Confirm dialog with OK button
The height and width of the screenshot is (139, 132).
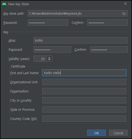[x=96, y=133]
